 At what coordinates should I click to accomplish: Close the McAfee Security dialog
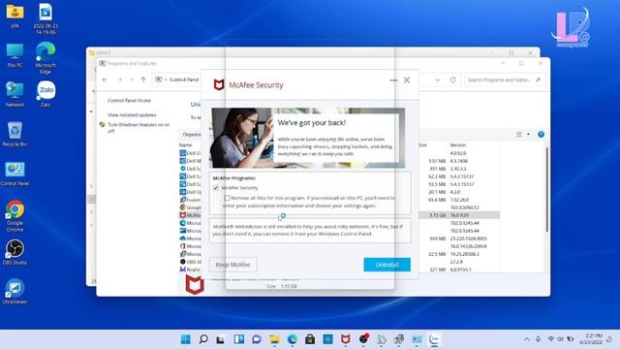407,79
